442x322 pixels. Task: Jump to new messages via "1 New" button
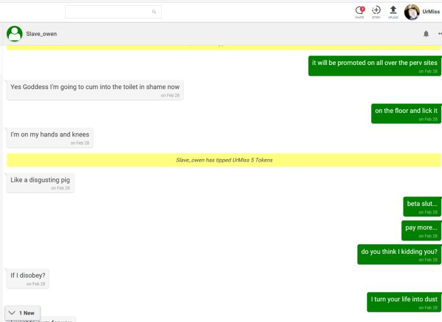[x=23, y=313]
